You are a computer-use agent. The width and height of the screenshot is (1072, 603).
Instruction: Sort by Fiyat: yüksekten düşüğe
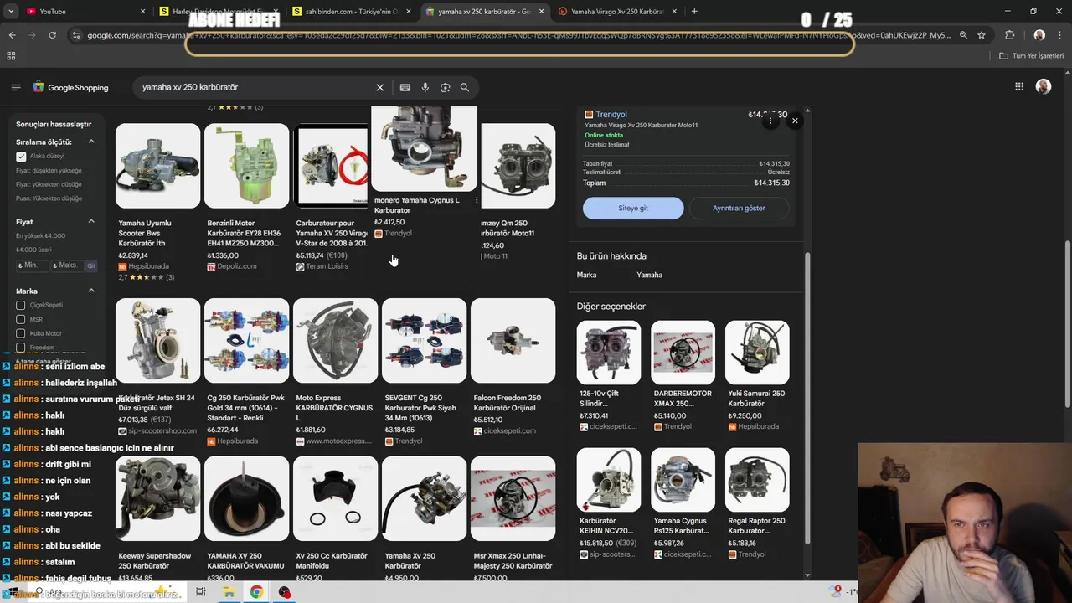tap(49, 184)
